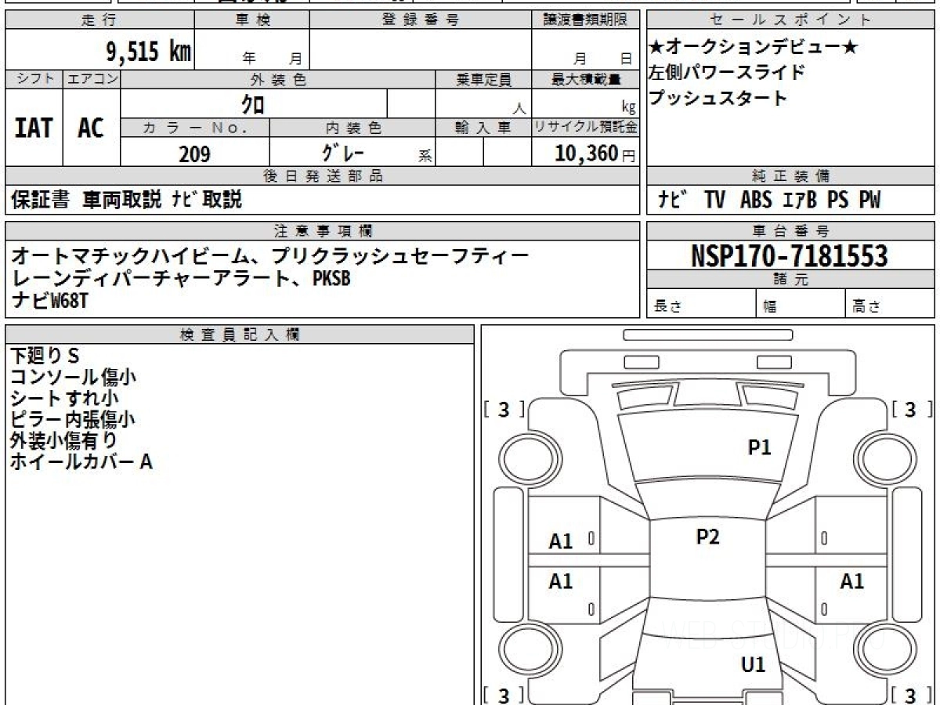940x705 pixels.
Task: Click the ピラー内張傷小 inspector note
Action: click(72, 419)
